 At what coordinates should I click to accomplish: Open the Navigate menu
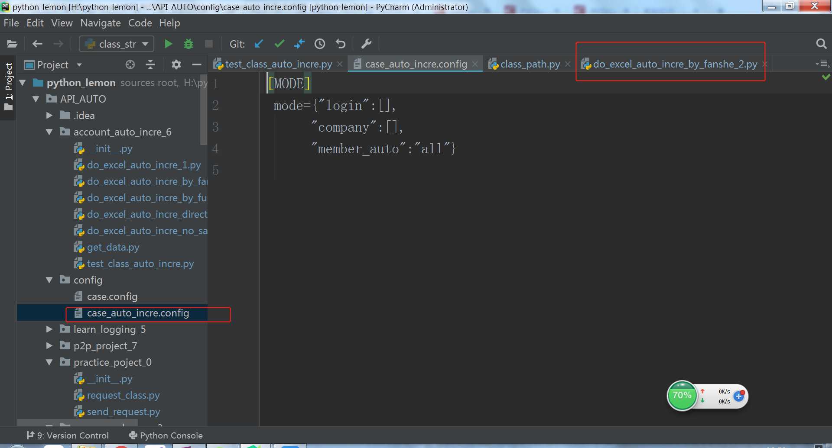tap(101, 23)
